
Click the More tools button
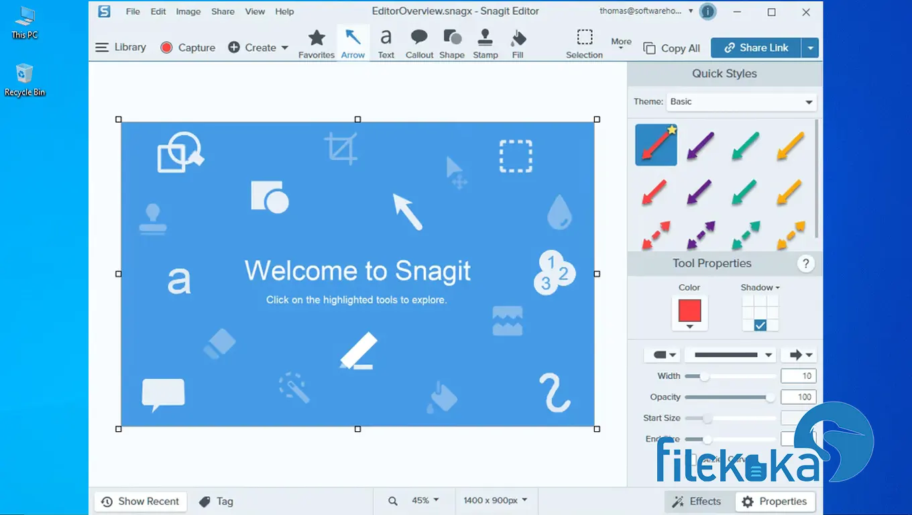pos(621,44)
